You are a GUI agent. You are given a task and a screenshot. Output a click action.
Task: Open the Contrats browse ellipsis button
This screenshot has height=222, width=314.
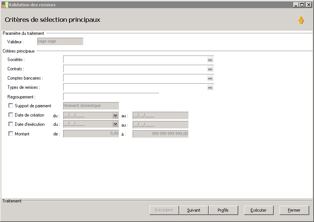pyautogui.click(x=210, y=69)
